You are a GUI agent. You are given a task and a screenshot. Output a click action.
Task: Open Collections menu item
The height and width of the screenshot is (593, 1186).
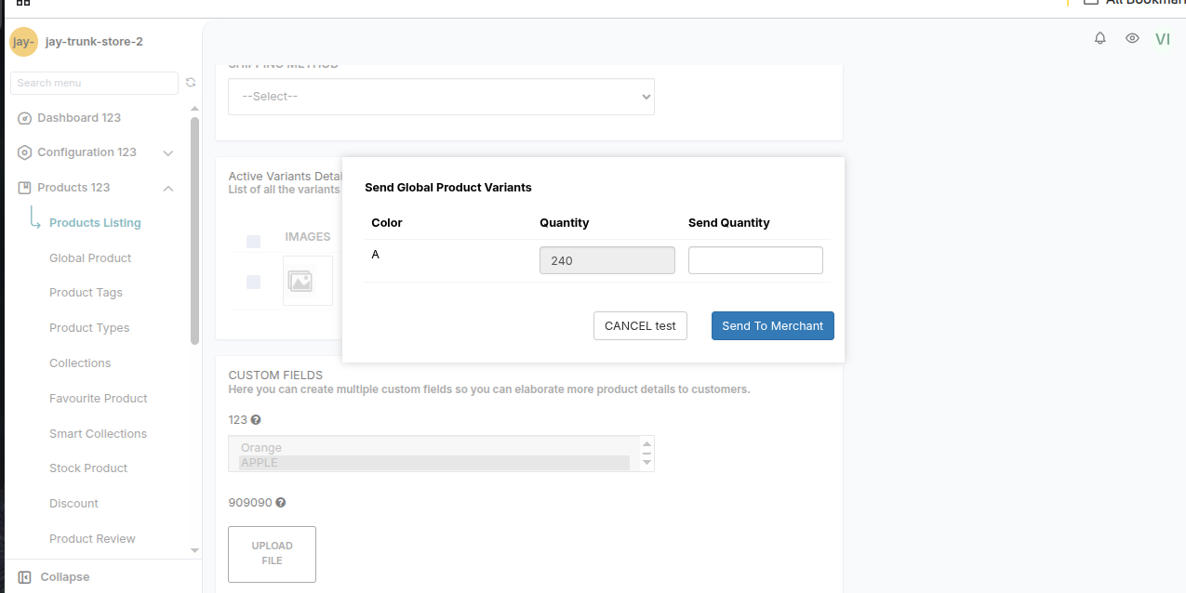[80, 363]
